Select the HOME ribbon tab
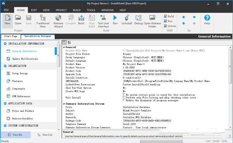The image size is (233, 143). pos(21,10)
